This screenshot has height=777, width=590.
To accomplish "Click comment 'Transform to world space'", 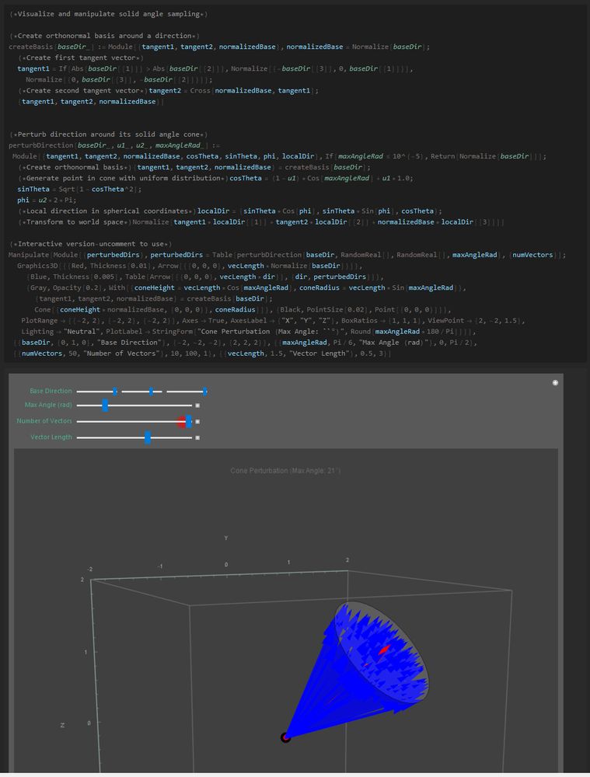I will pos(75,222).
